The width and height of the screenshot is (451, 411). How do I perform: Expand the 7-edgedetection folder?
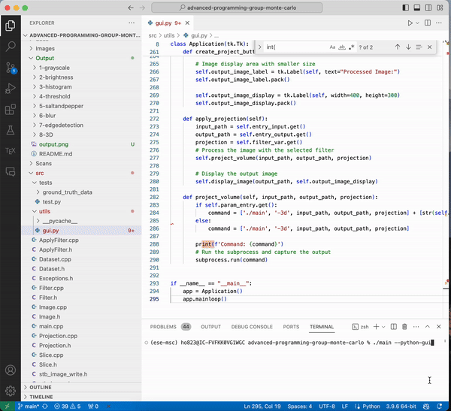point(61,125)
